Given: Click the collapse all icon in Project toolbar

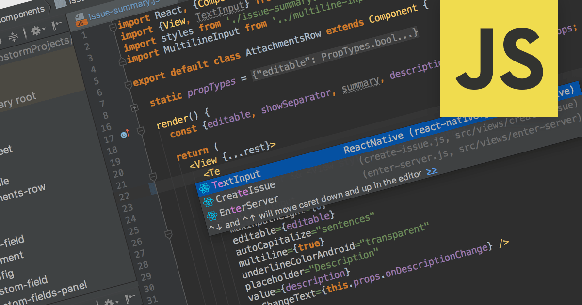Looking at the screenshot, I should click(13, 36).
